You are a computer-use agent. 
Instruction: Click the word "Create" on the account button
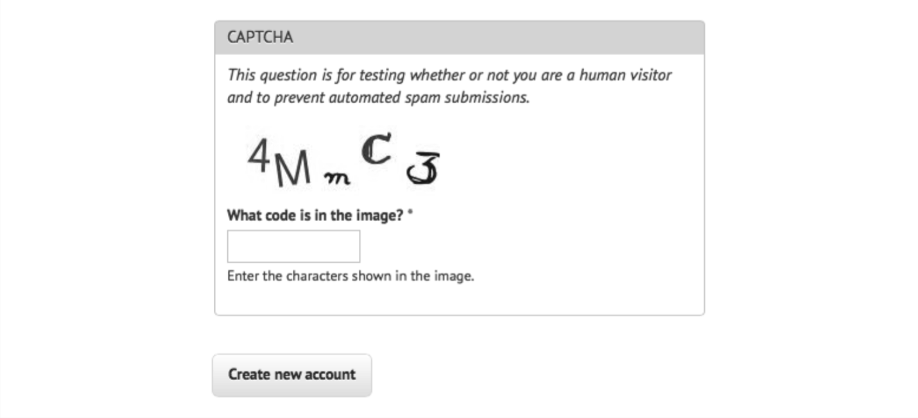coord(249,374)
